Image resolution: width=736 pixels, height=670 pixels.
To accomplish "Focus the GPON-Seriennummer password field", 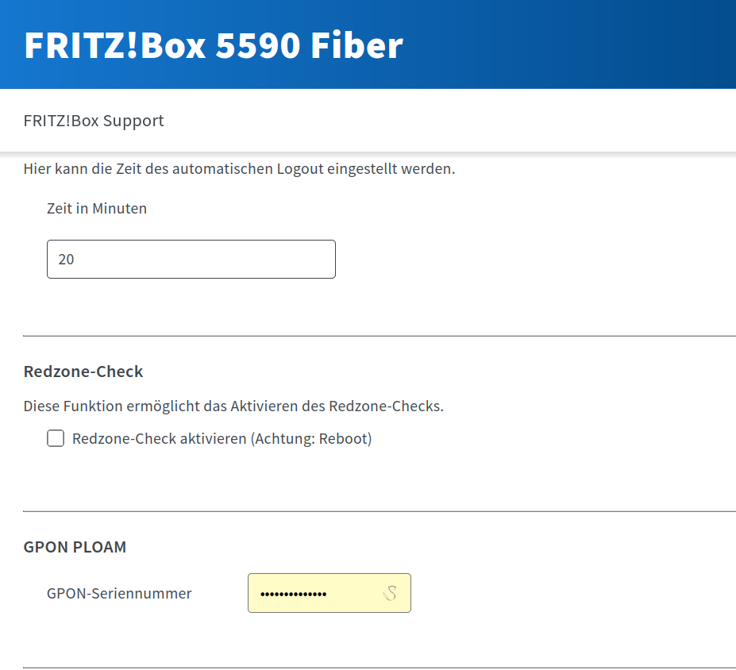I will pyautogui.click(x=329, y=593).
